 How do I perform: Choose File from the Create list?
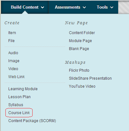(x=11, y=41)
